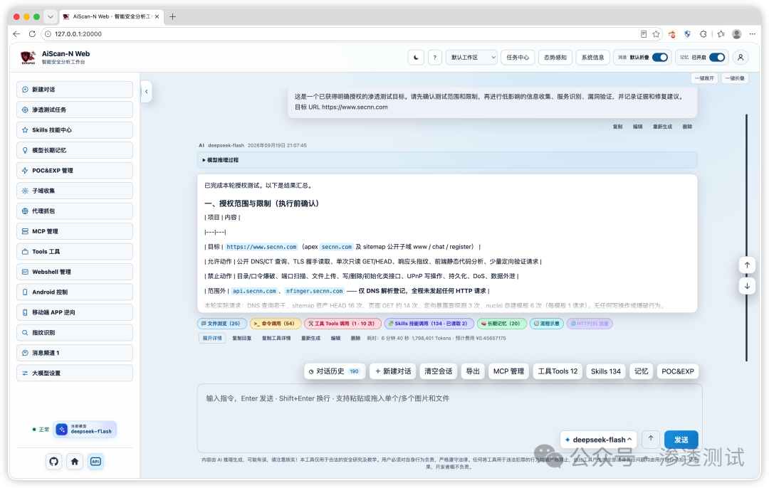
Task: Jump to top with the up arrow
Action: [x=747, y=265]
